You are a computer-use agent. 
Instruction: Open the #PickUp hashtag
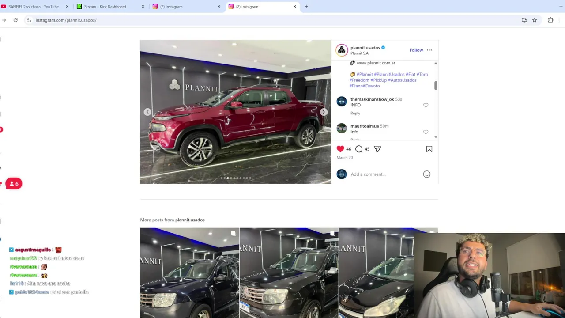(379, 80)
